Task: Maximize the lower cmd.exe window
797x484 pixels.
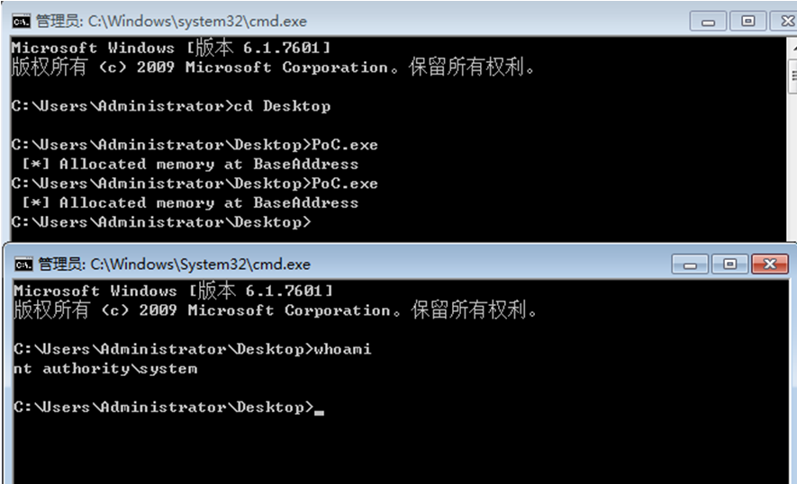Action: click(729, 264)
